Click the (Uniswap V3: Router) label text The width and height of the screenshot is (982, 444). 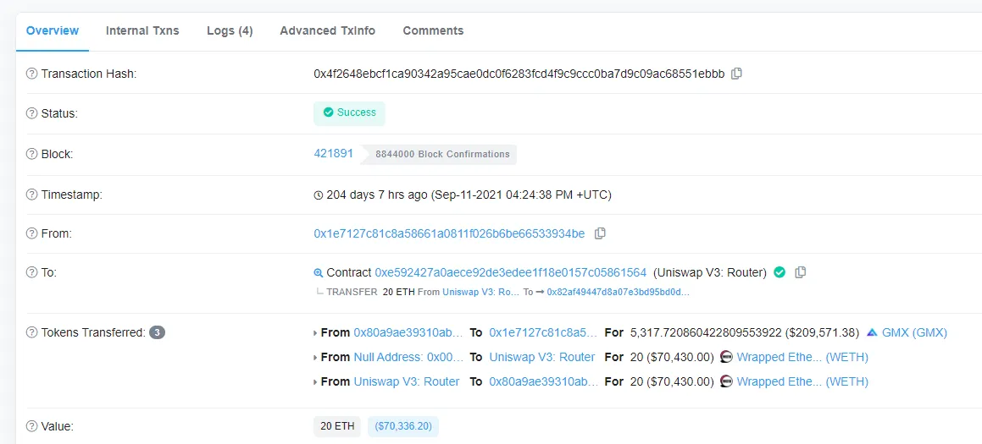(709, 272)
